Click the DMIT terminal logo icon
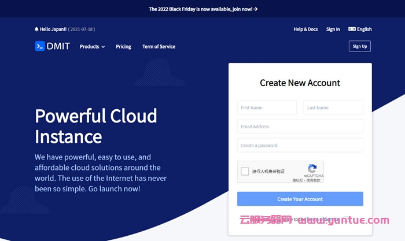Viewport: 405px width, 241px height. pos(39,46)
